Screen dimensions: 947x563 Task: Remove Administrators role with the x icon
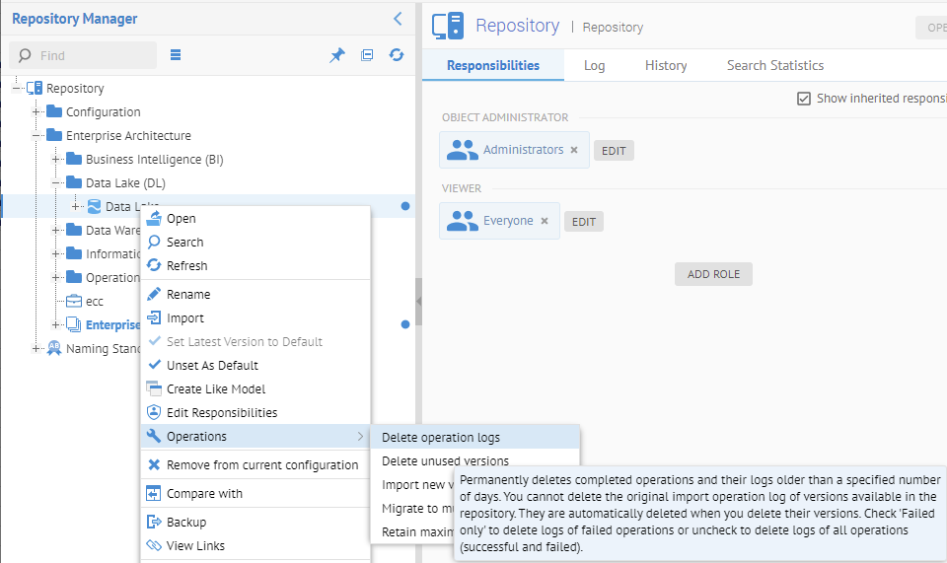click(574, 151)
